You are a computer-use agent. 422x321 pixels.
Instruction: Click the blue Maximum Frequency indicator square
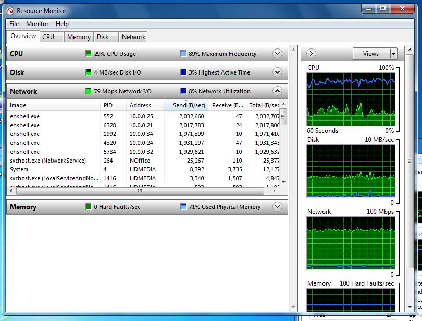183,54
